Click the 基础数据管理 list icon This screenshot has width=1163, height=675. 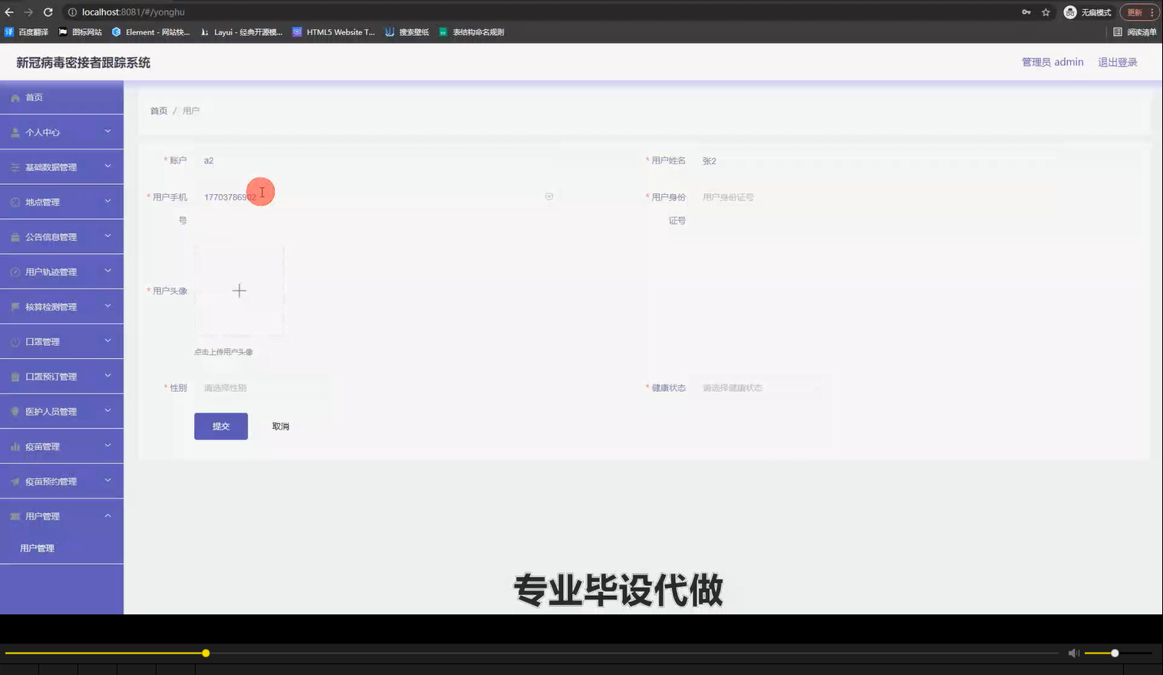(15, 167)
